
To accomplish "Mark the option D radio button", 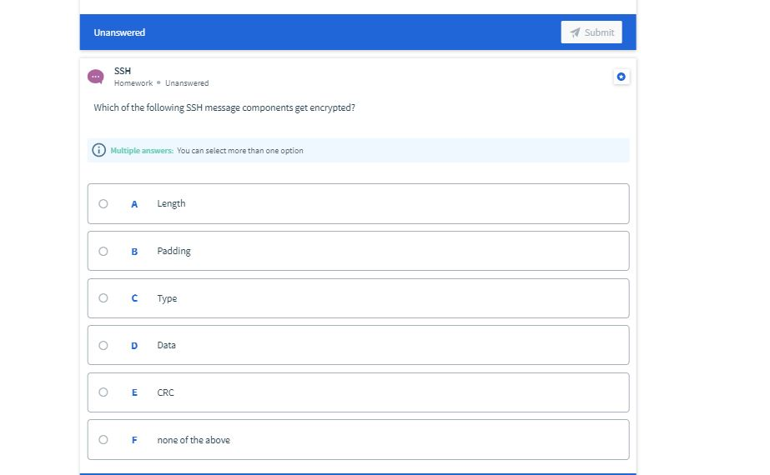I will [103, 345].
